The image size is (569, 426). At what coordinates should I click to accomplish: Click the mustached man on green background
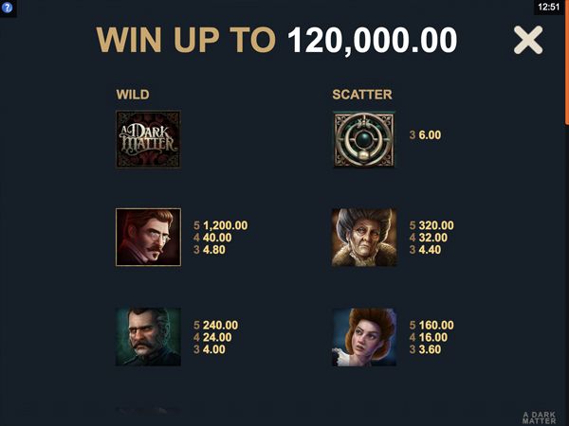click(x=148, y=337)
